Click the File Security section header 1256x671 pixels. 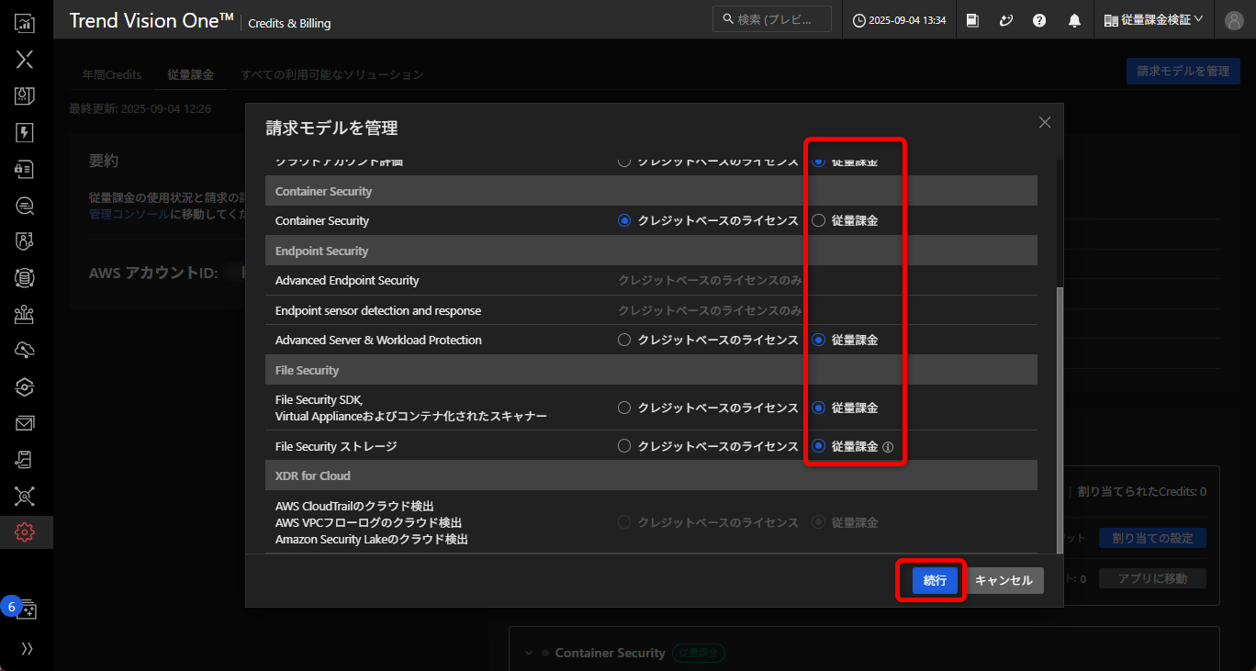(x=652, y=370)
